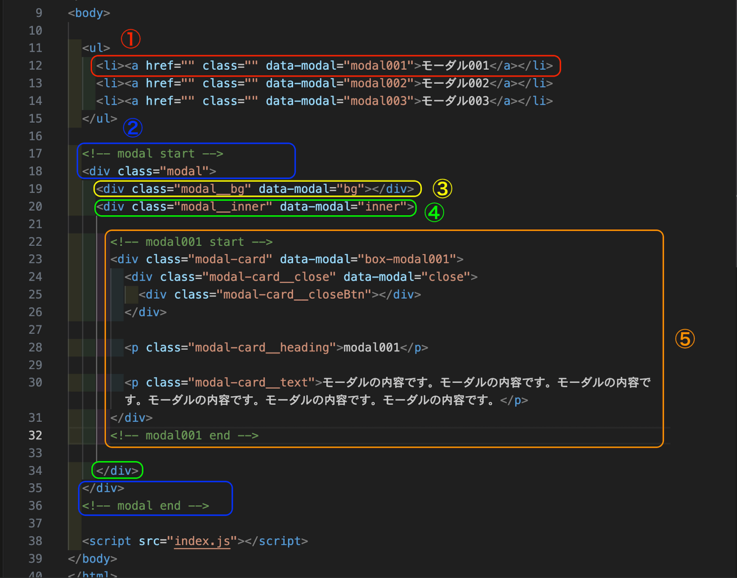Click the green circled ④ annotation marker
The image size is (737, 578).
434,212
